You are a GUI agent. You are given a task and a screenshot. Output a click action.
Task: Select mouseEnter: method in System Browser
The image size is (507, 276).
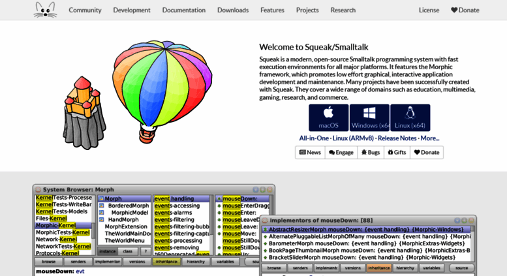click(x=239, y=213)
